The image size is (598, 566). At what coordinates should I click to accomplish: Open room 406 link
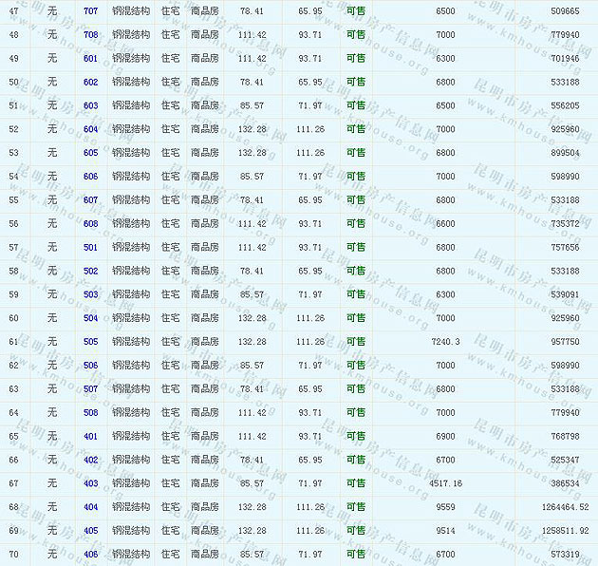(90, 554)
